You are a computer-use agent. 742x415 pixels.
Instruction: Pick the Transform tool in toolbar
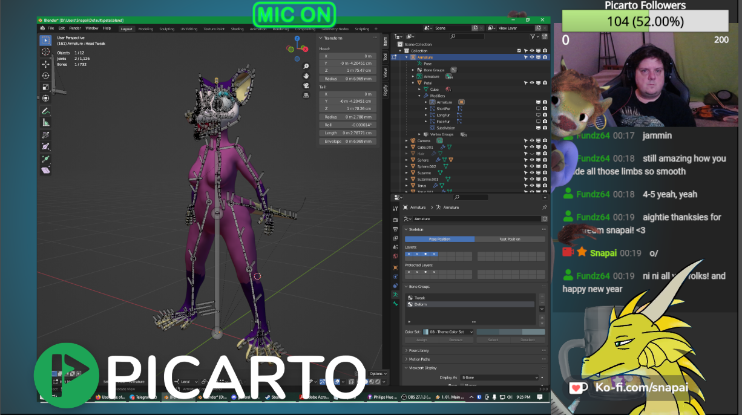[x=45, y=98]
